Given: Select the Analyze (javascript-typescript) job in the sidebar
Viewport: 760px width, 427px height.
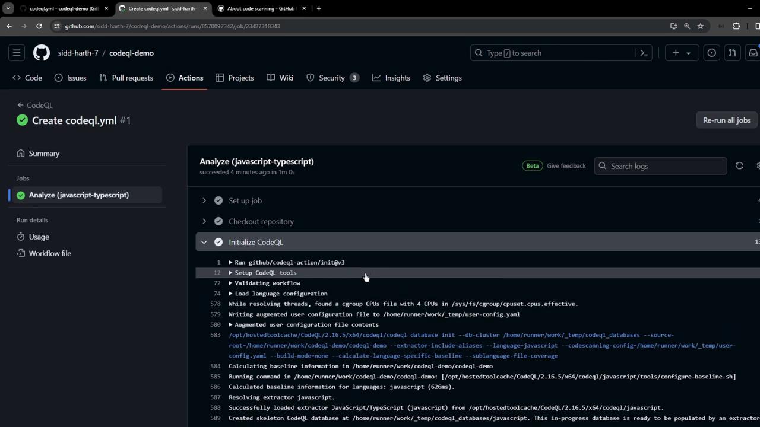Looking at the screenshot, I should pyautogui.click(x=87, y=195).
